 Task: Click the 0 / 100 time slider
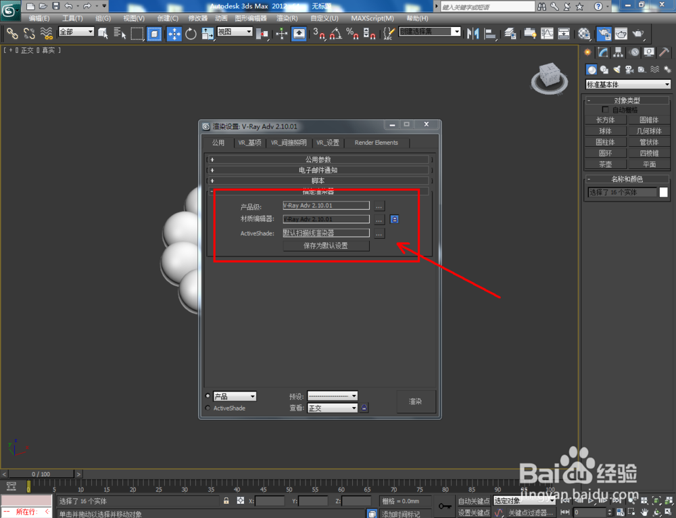[41, 474]
